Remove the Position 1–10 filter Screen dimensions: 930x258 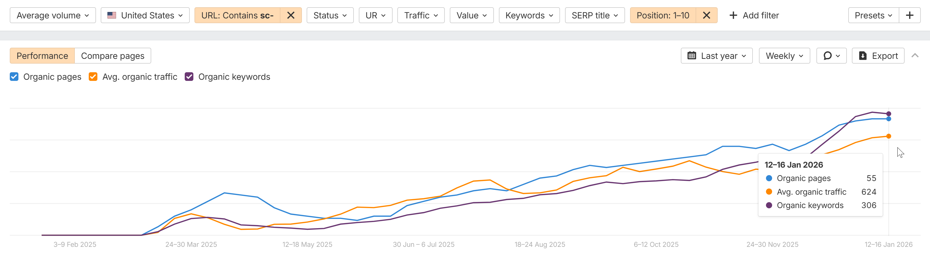click(706, 16)
